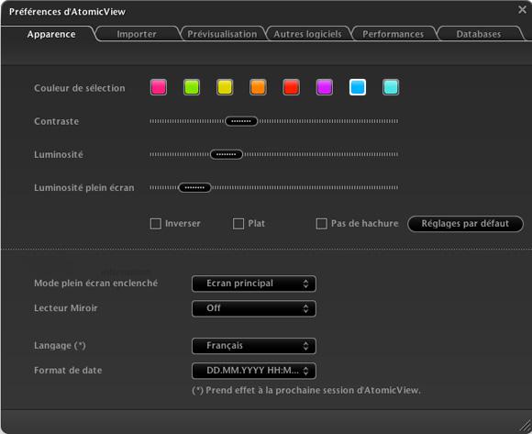Viewport: 532px width, 434px height.
Task: Switch to the Databases tab
Action: [479, 34]
